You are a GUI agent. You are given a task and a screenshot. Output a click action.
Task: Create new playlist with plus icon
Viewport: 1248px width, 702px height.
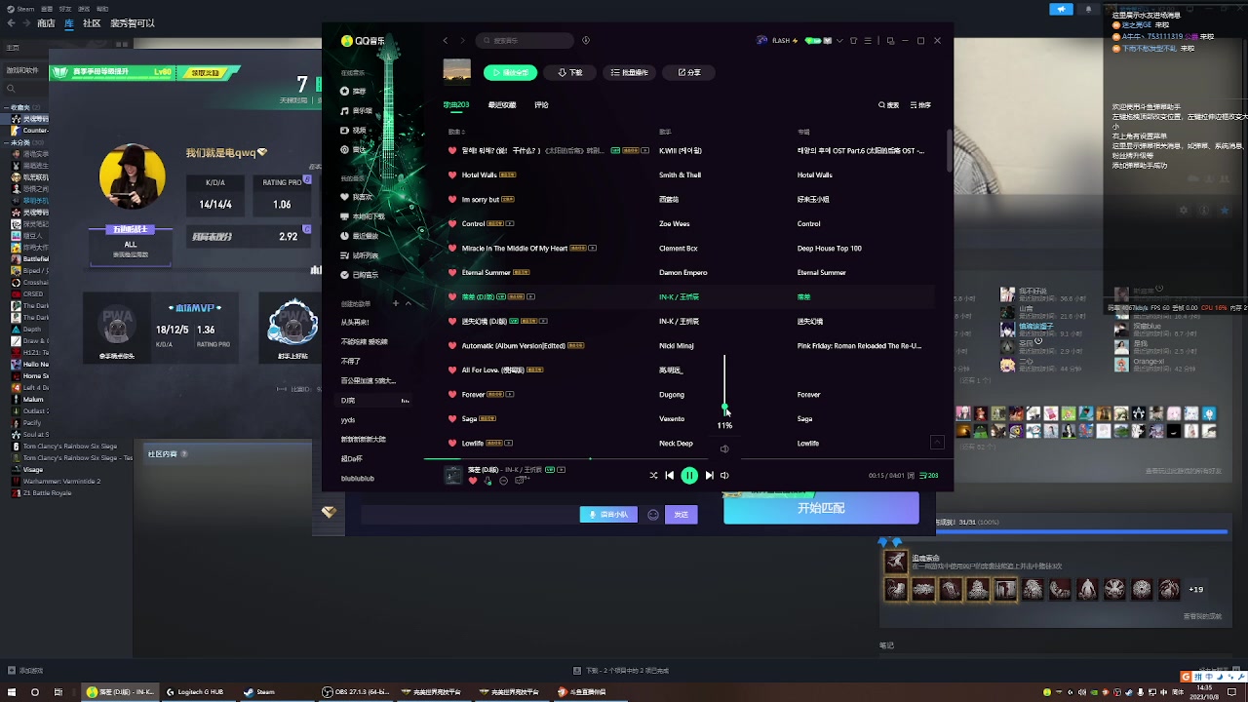[396, 303]
